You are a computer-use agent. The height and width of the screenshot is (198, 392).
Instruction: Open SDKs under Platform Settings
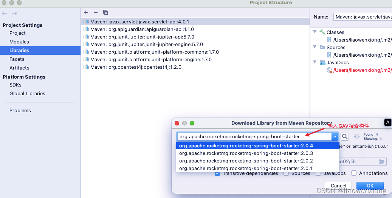coord(15,85)
